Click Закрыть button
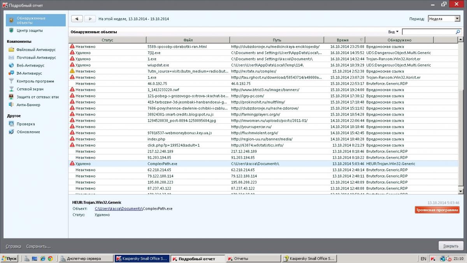The image size is (467, 263). (451, 246)
